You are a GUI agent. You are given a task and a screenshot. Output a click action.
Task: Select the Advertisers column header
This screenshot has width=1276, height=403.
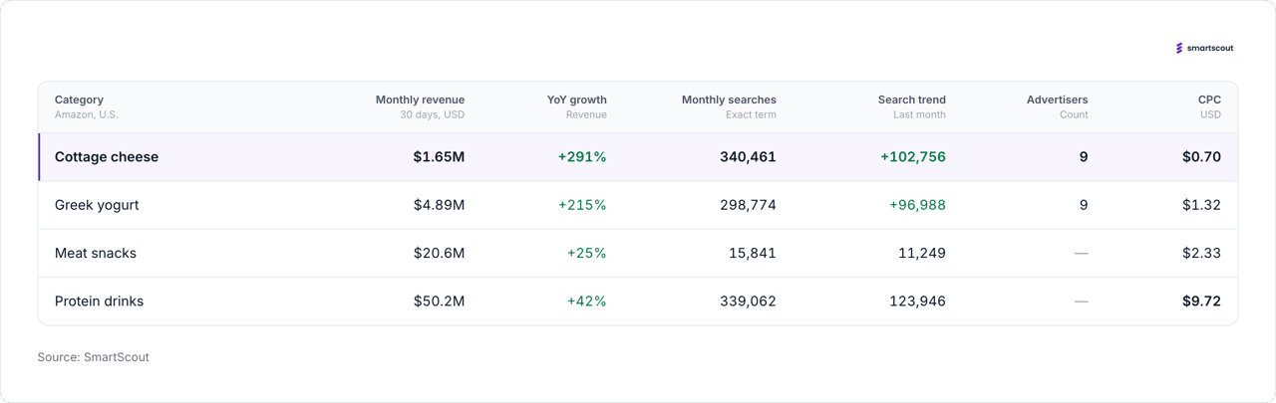[1058, 100]
